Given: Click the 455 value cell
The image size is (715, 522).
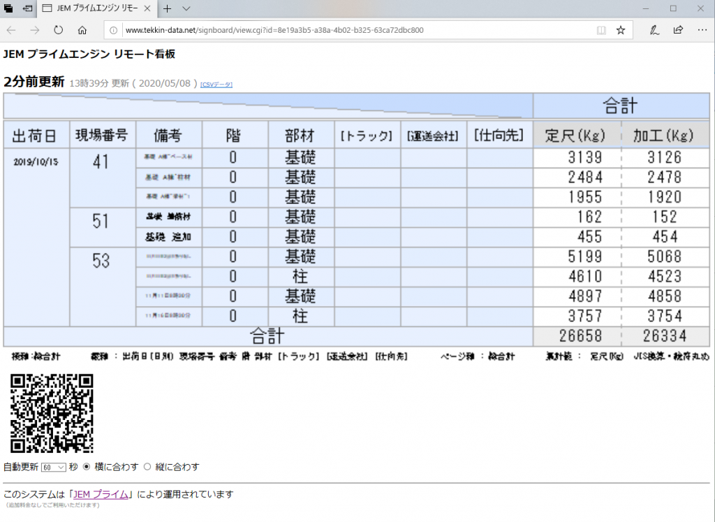Looking at the screenshot, I should (577, 237).
